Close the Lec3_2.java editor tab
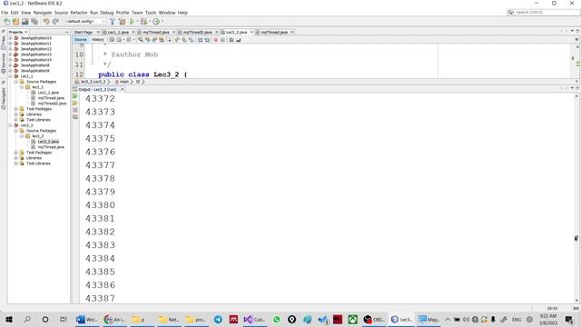Viewport: 581px width, 327px height. [x=251, y=33]
